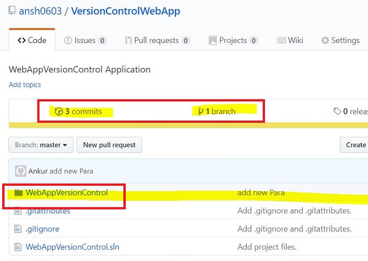Go to the Projects tab
This screenshot has height=261, width=368.
(x=233, y=40)
